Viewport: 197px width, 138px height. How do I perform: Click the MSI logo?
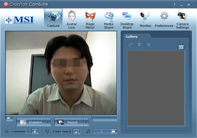[x=19, y=20]
